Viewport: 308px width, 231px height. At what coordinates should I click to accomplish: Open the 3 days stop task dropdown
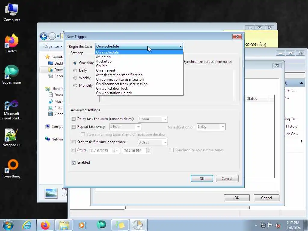(x=165, y=142)
